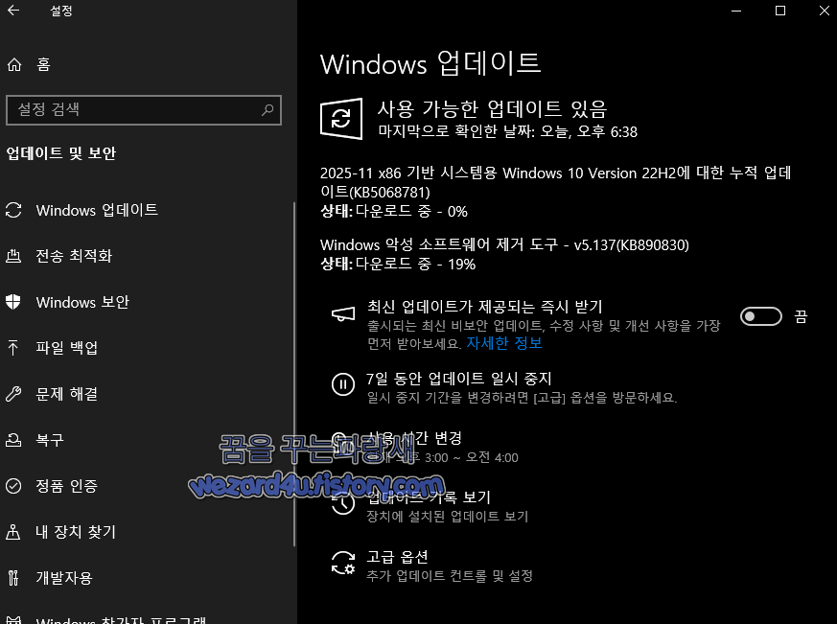837x624 pixels.
Task: Click the 고급 옵션 gear-refresh icon
Action: click(342, 564)
